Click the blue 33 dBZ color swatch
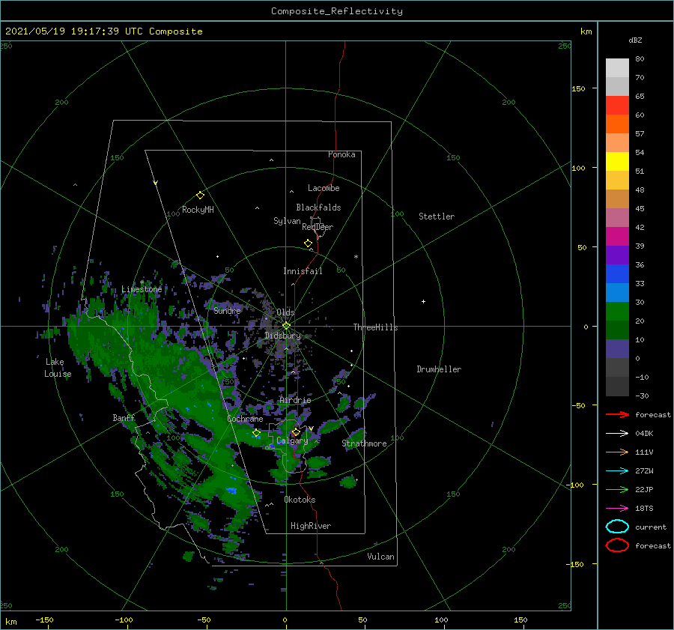Screen dimensions: 674x630 tap(617, 274)
